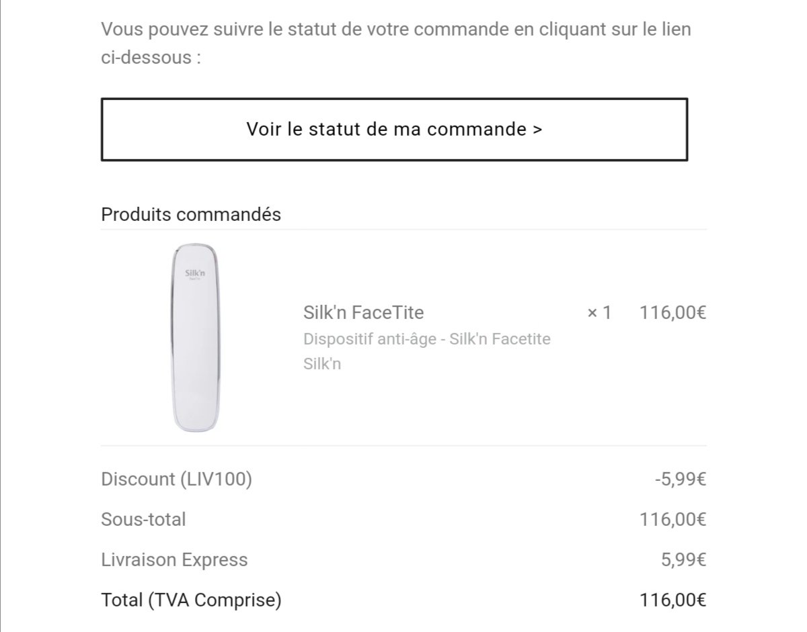Viewport: 807px width, 632px height.
Task: Click the Silk'n brand name under the description
Action: pyautogui.click(x=322, y=364)
